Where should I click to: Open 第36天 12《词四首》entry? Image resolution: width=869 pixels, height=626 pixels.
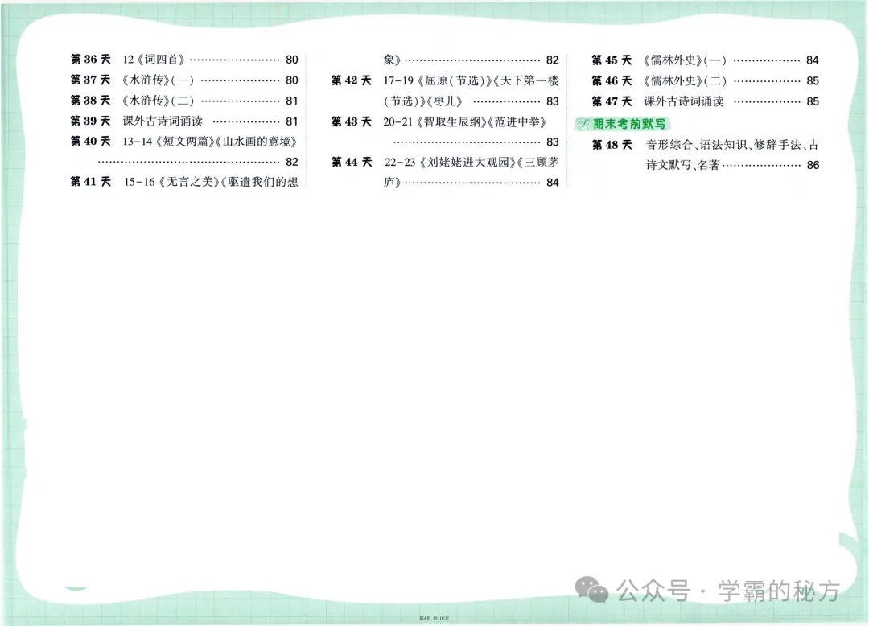point(153,59)
